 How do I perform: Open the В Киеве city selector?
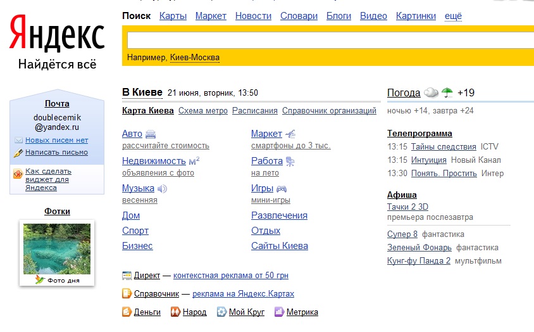click(142, 93)
